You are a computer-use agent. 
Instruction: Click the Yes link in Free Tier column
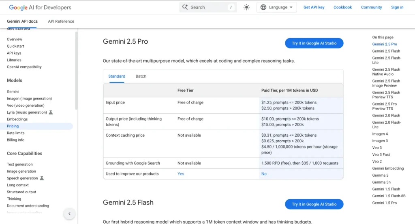tap(181, 173)
